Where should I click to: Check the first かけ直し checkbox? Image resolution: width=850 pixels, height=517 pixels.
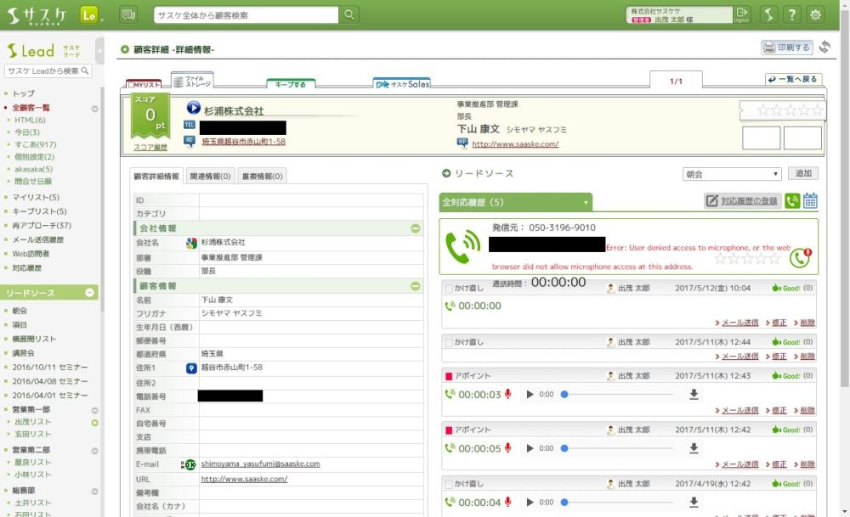(449, 289)
